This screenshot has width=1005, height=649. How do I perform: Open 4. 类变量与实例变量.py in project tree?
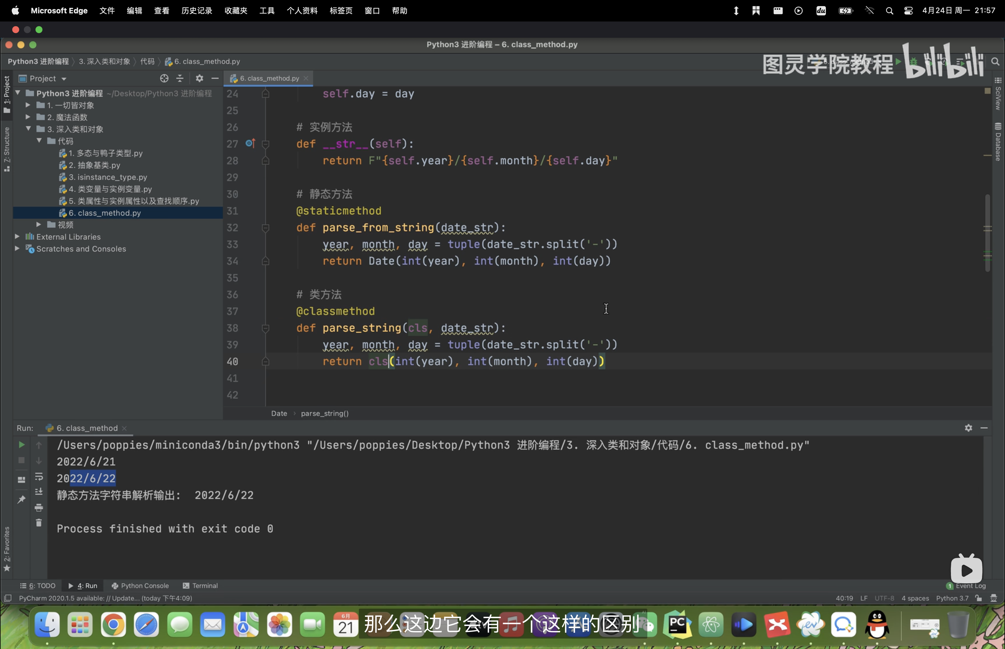coord(110,189)
